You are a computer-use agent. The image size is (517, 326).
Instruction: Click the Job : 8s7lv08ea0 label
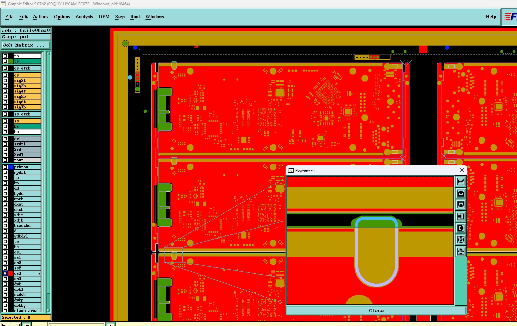tap(26, 30)
